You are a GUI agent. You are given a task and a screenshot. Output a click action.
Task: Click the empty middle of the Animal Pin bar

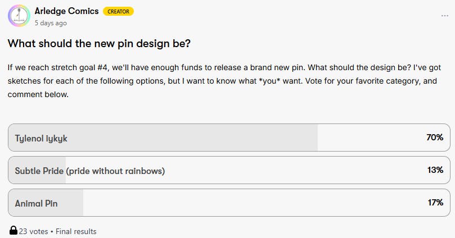(253, 203)
